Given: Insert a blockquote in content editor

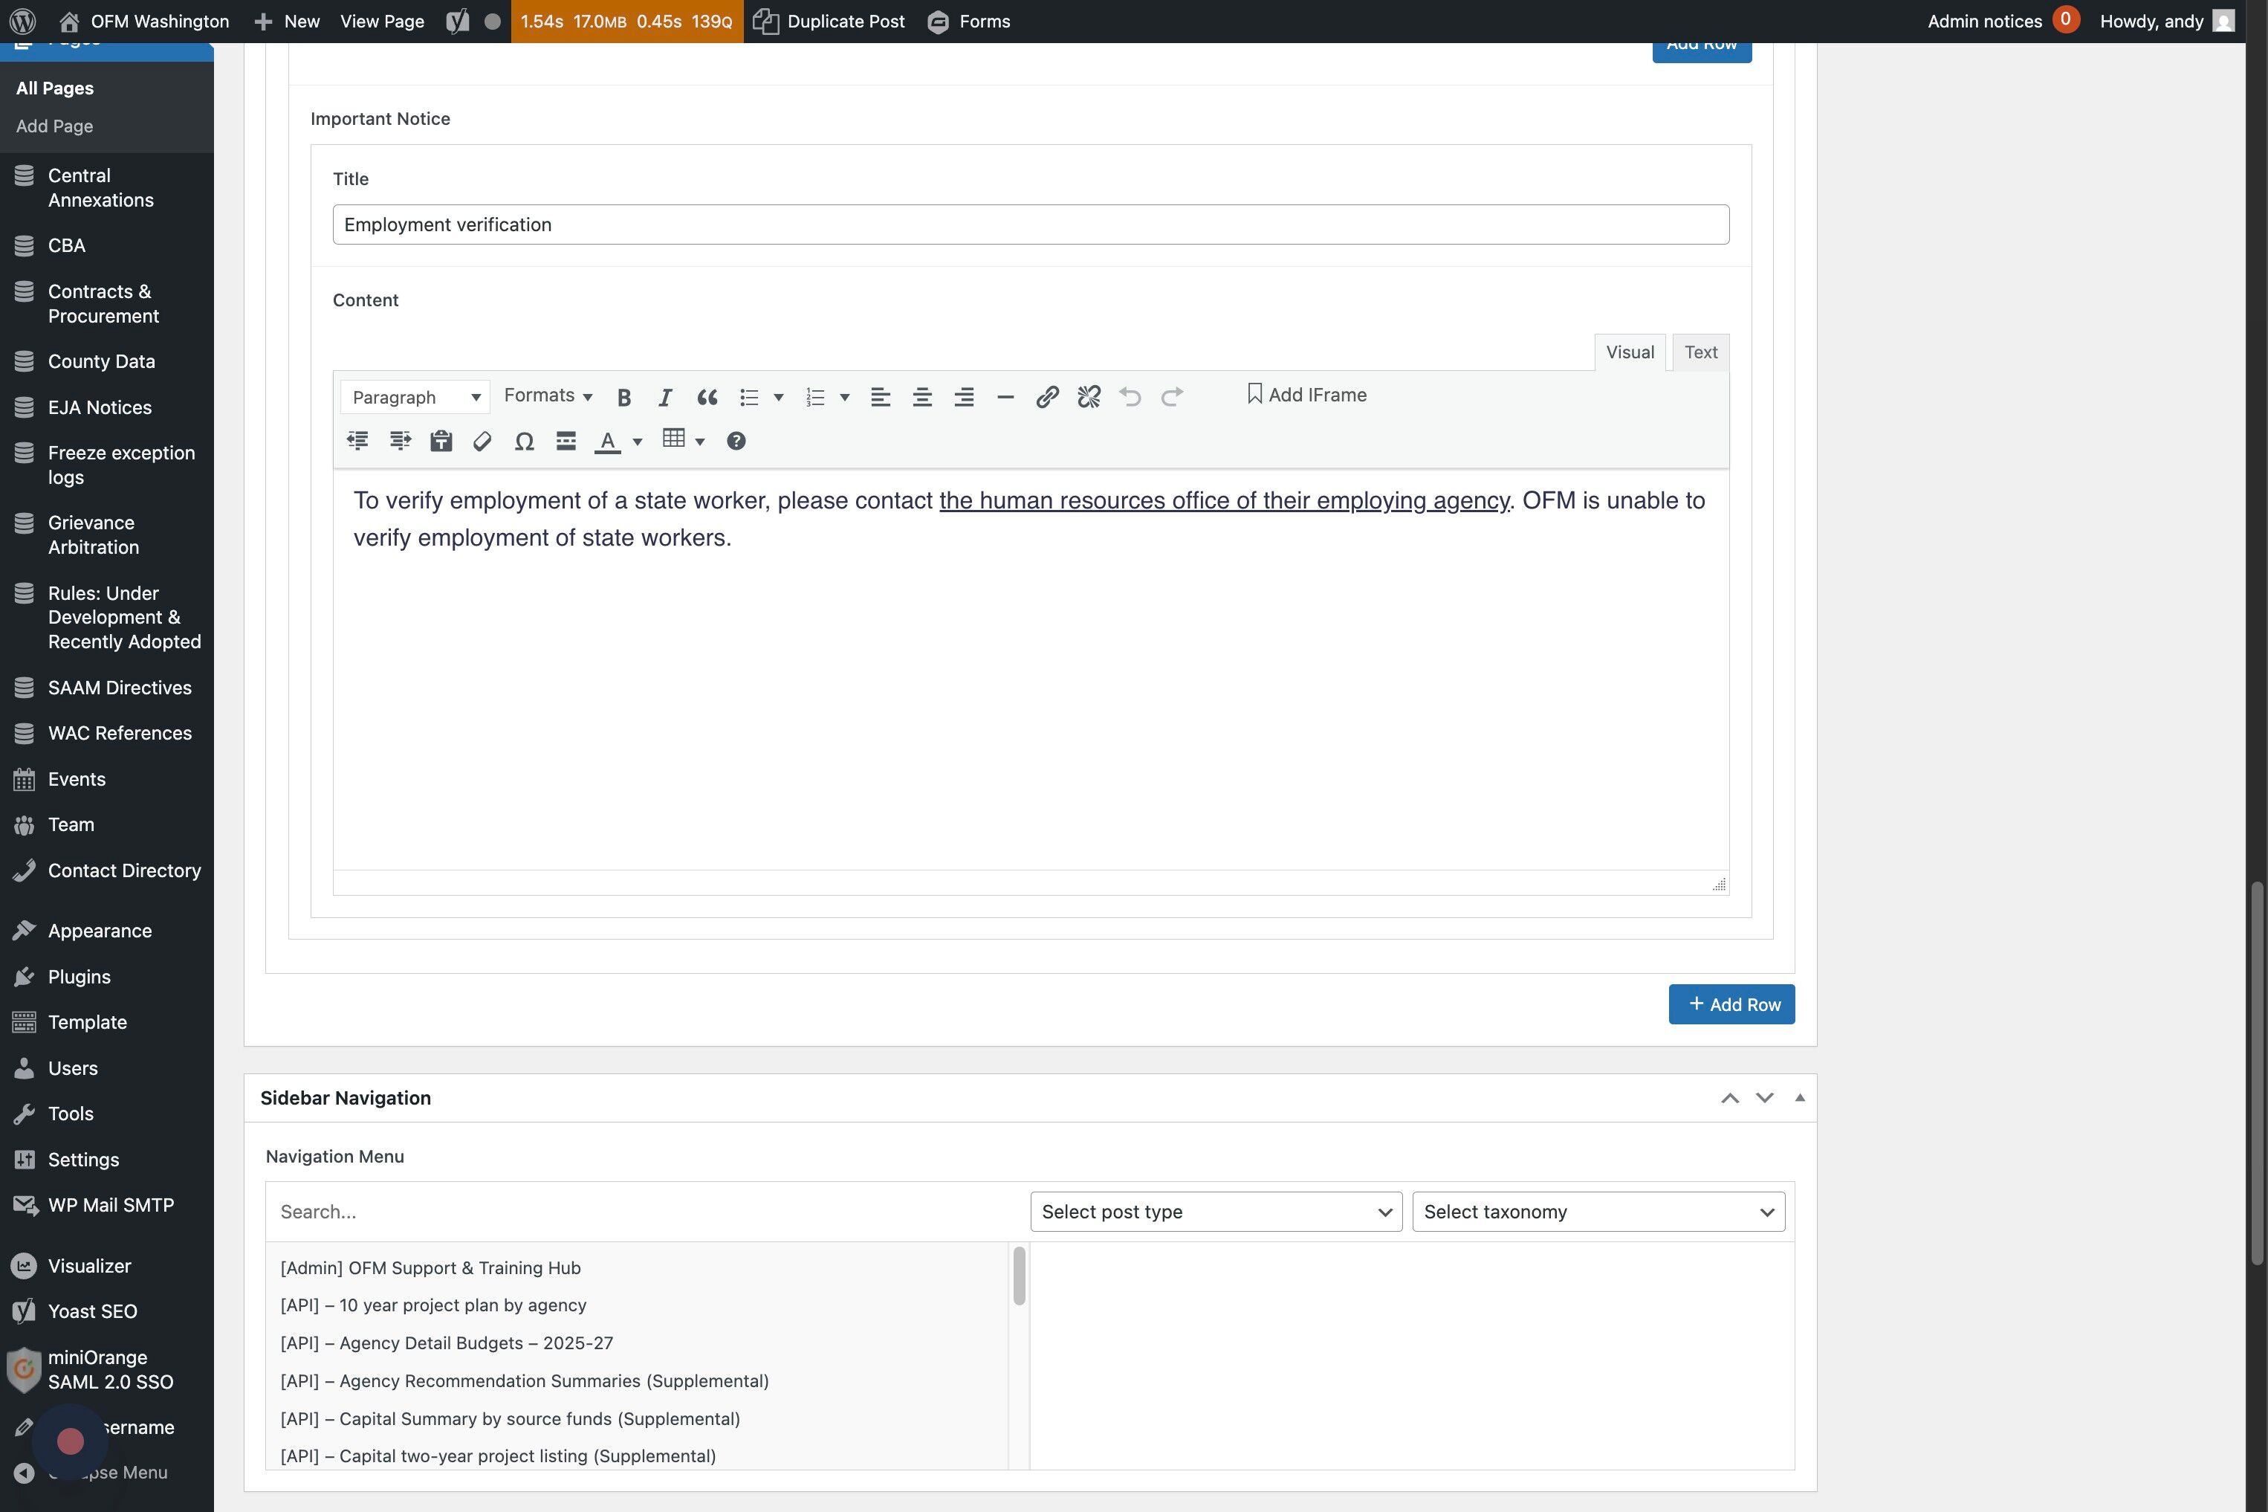Looking at the screenshot, I should [x=707, y=397].
